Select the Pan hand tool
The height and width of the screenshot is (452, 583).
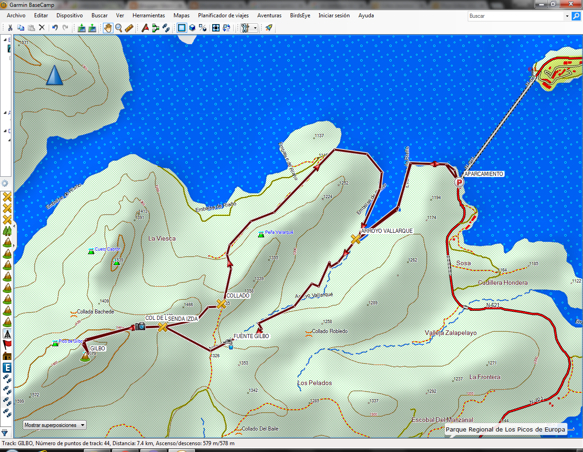[x=107, y=28]
